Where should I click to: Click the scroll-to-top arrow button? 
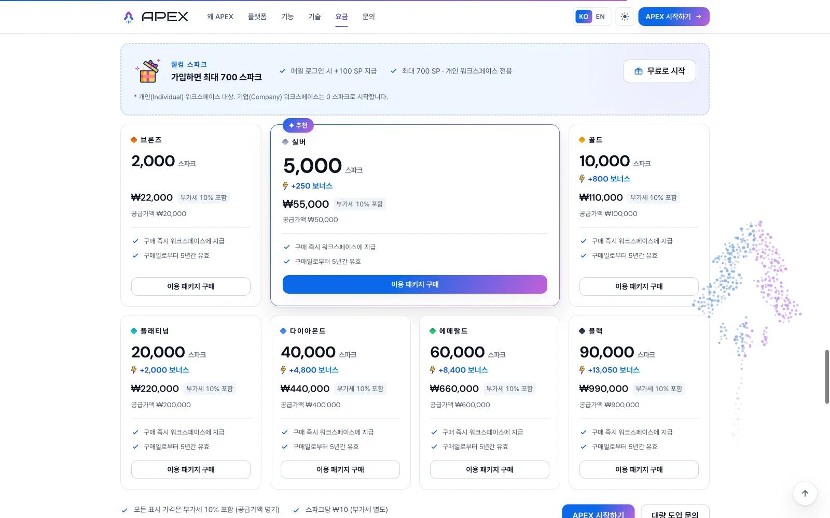[805, 493]
